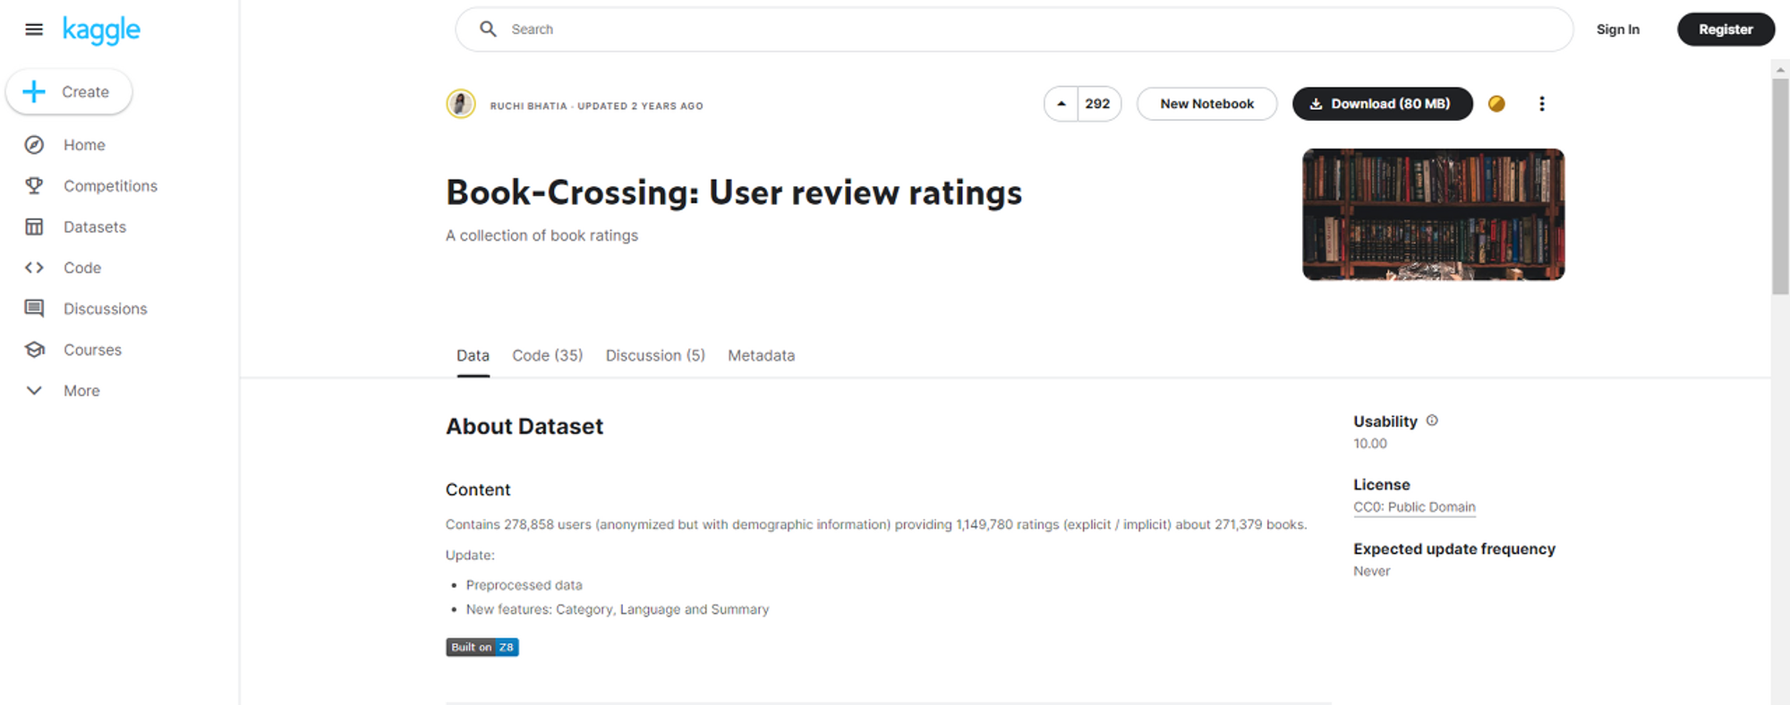This screenshot has width=1790, height=705.
Task: Open Ruchi Bhatia author link
Action: tap(529, 106)
